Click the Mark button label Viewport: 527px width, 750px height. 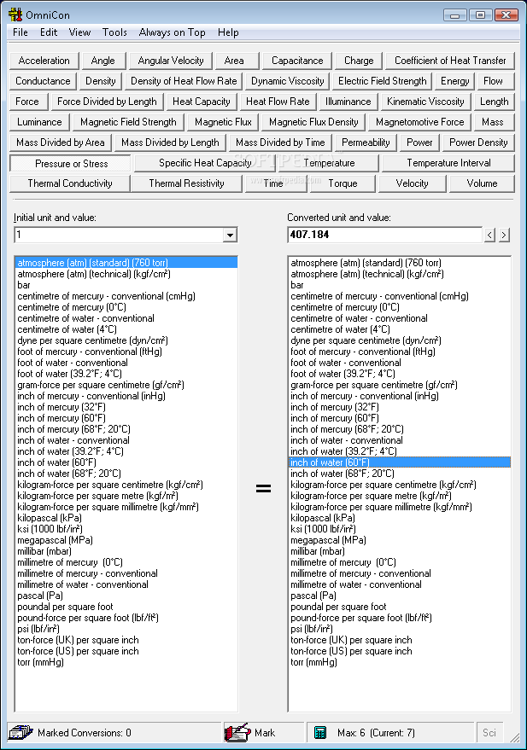pos(265,733)
